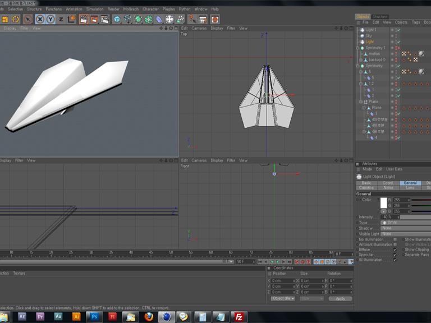Click the X-axis lock icon
Image resolution: width=431 pixels, height=323 pixels.
pyautogui.click(x=40, y=19)
